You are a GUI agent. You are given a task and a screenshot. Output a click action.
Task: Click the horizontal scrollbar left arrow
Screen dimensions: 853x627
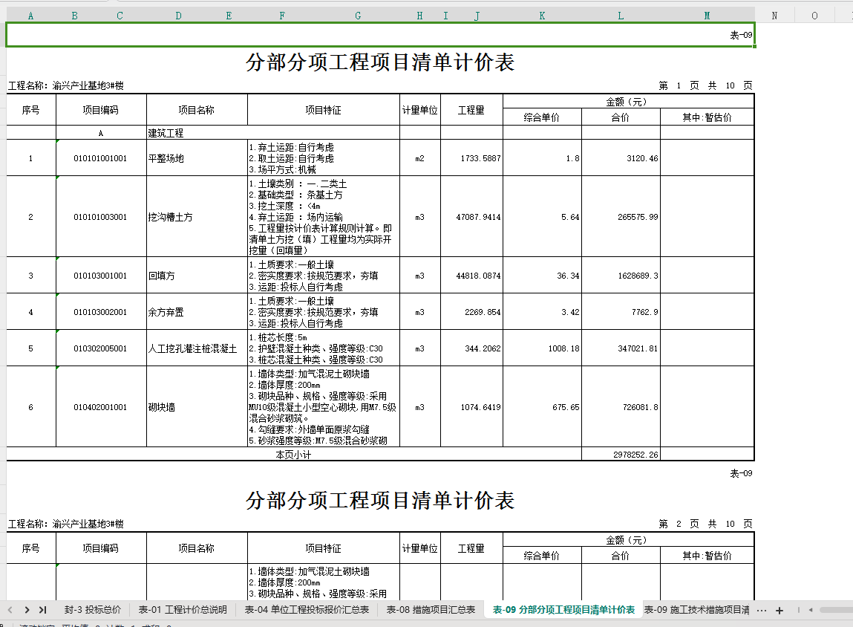point(811,610)
